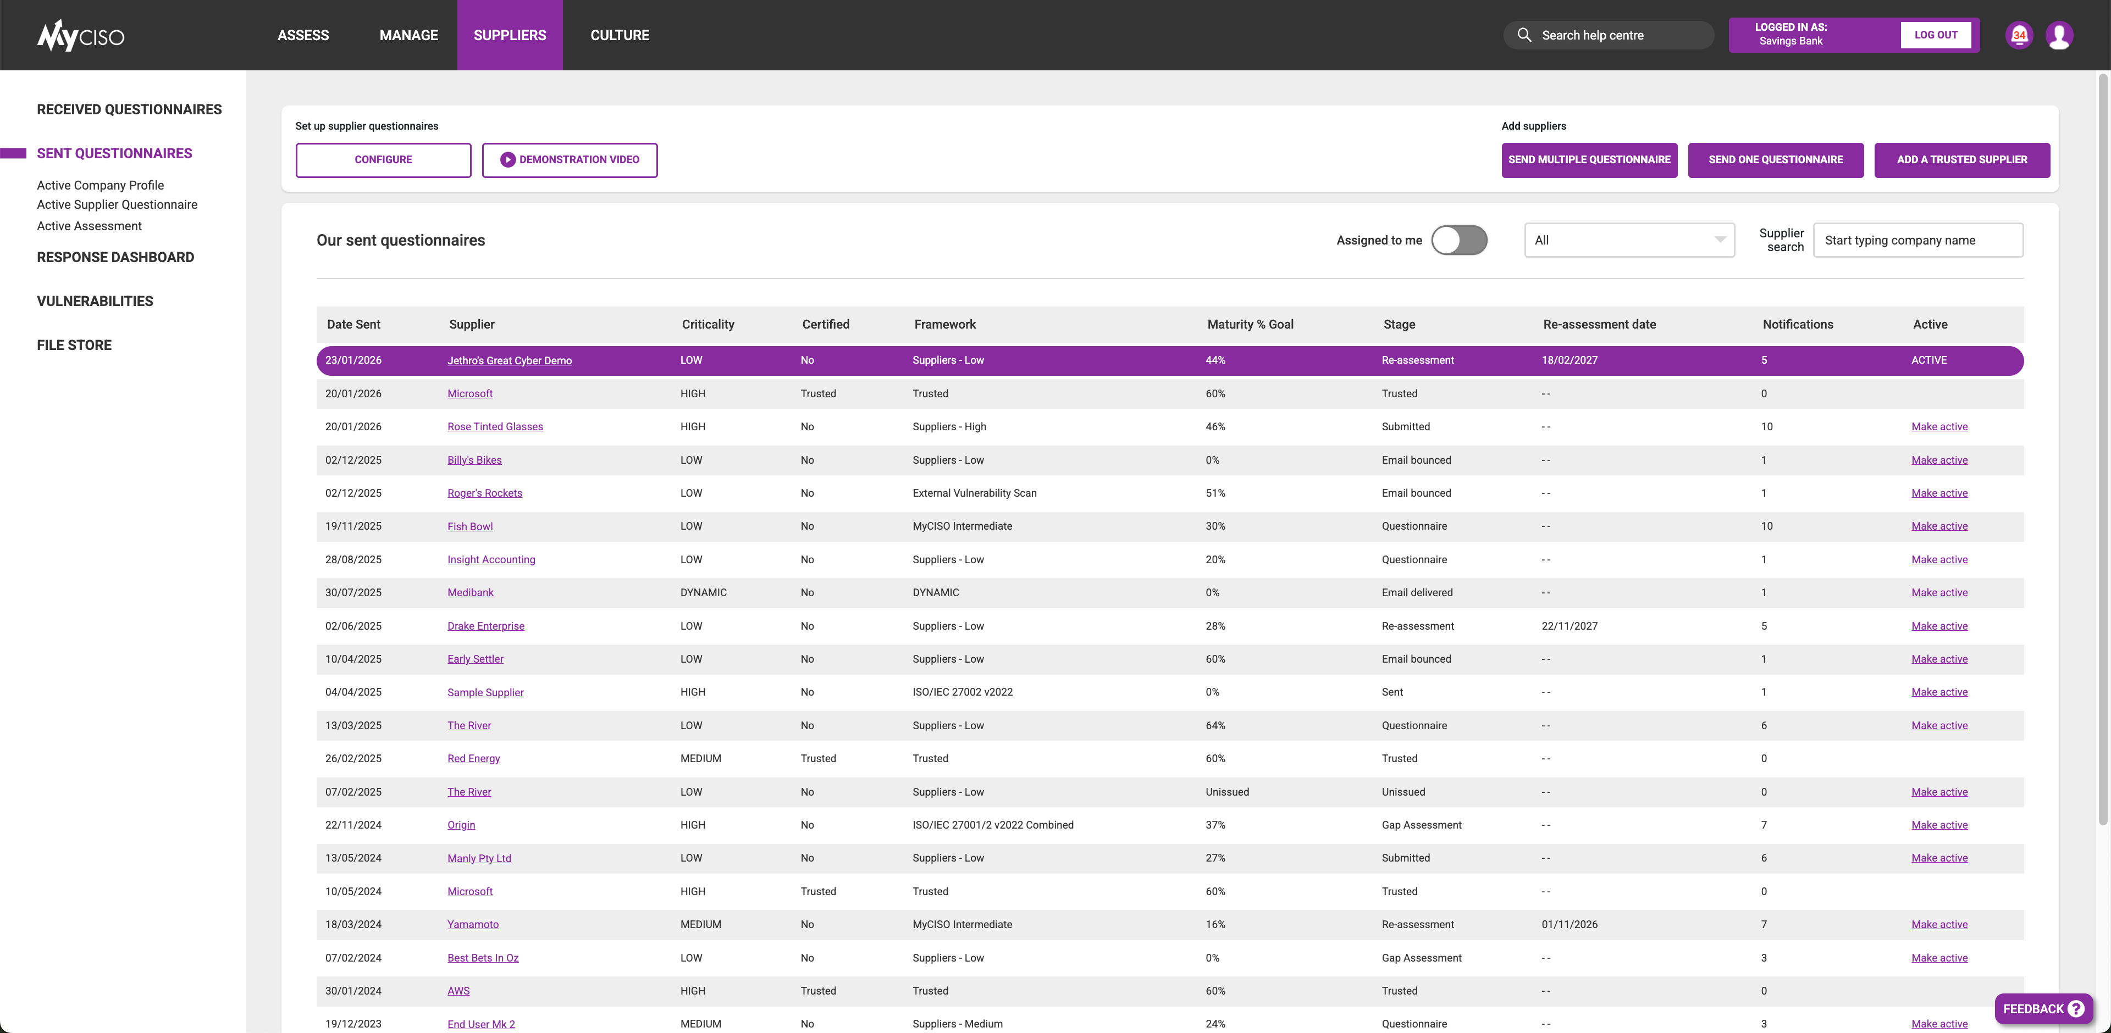The height and width of the screenshot is (1033, 2111).
Task: Click Make active for Drake Enterprise
Action: 1939,626
